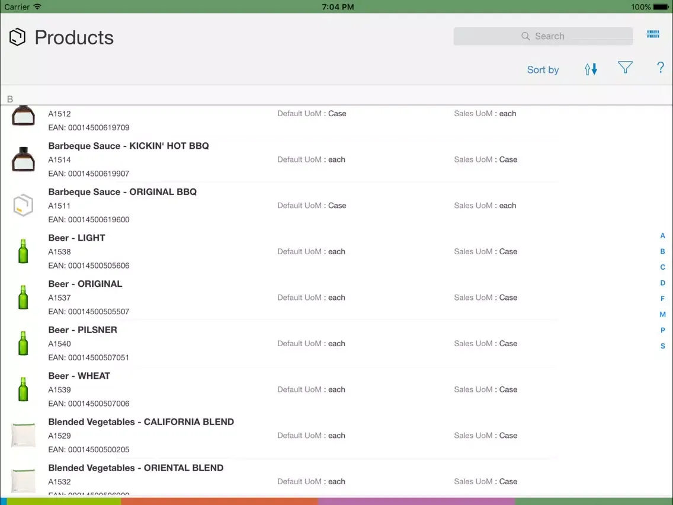Select the purple bottom tab
Image resolution: width=673 pixels, height=505 pixels.
click(416, 501)
